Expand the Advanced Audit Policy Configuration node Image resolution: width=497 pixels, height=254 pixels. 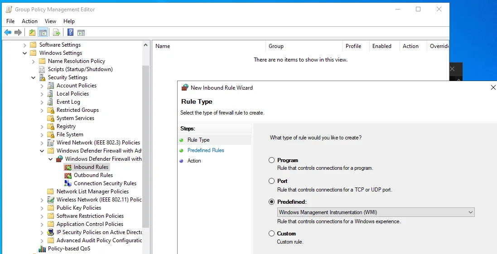(42, 240)
